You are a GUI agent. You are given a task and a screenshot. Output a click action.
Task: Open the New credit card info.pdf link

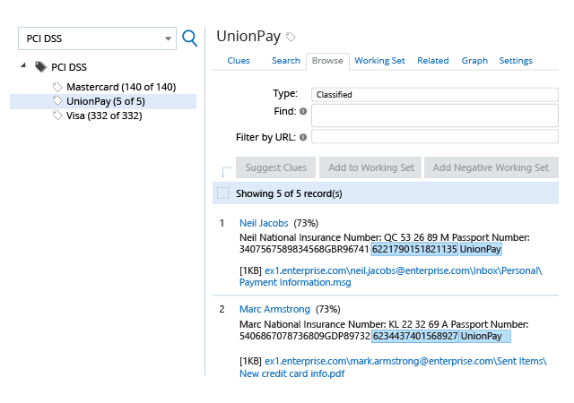(x=291, y=373)
